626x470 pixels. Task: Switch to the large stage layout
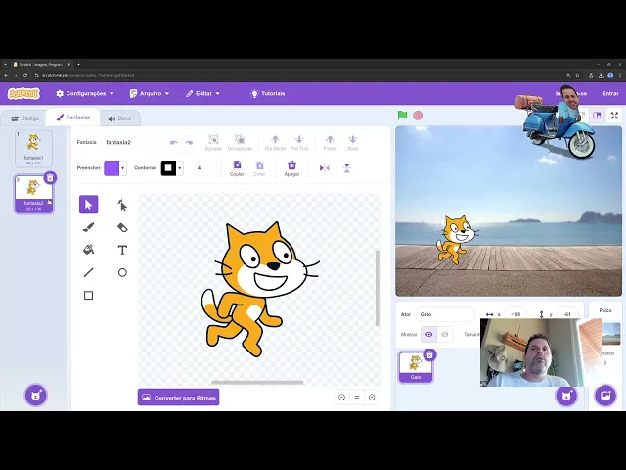[598, 116]
